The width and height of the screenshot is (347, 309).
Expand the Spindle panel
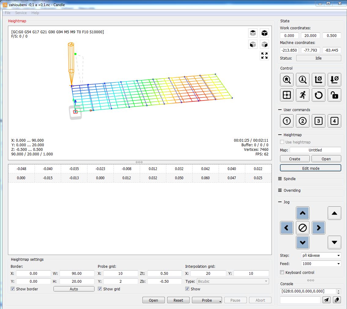tap(290, 179)
